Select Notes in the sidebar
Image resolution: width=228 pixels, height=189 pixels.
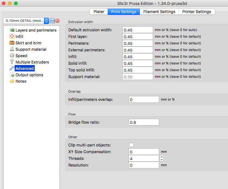(x=21, y=81)
